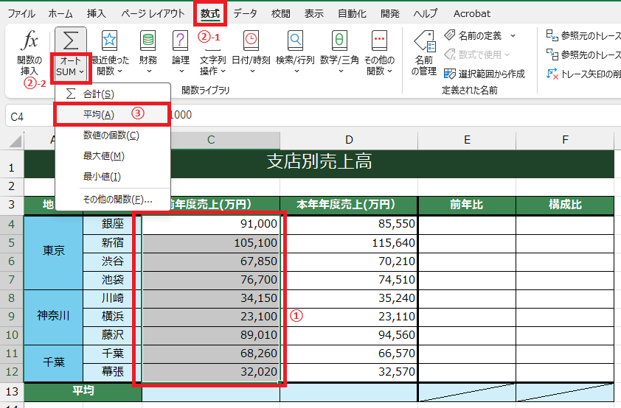Open the Acrobat tab

(472, 13)
